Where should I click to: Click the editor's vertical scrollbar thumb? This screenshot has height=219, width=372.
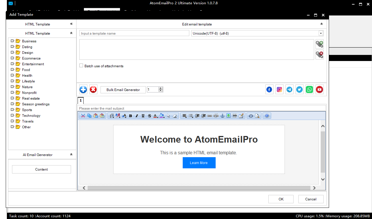323,152
